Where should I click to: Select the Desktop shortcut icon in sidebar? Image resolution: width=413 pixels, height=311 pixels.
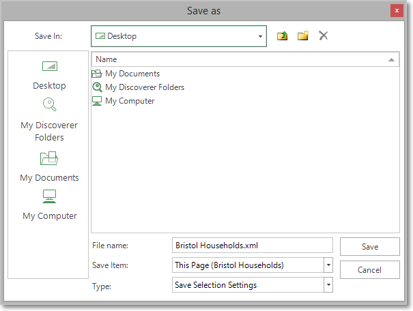click(50, 66)
